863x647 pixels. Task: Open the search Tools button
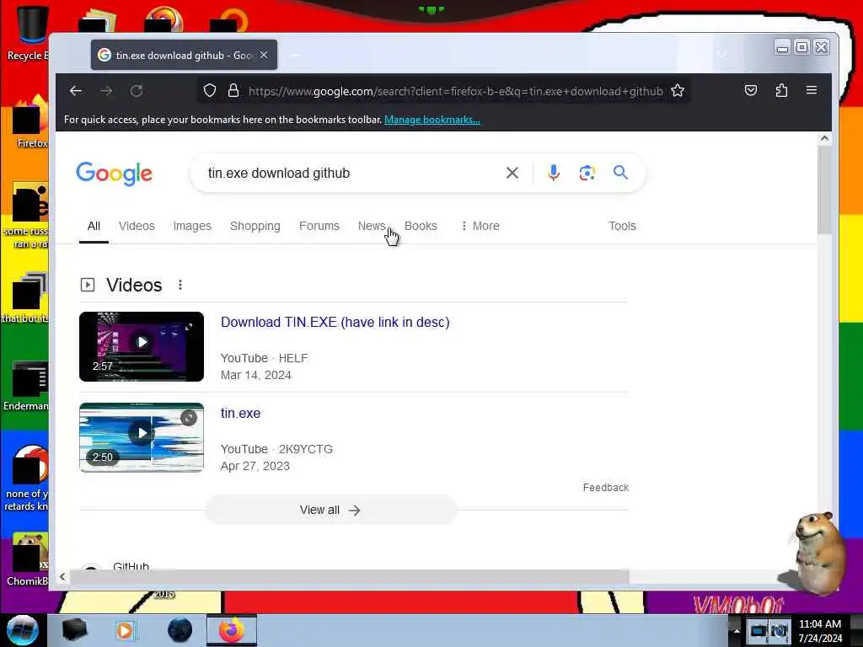click(622, 226)
